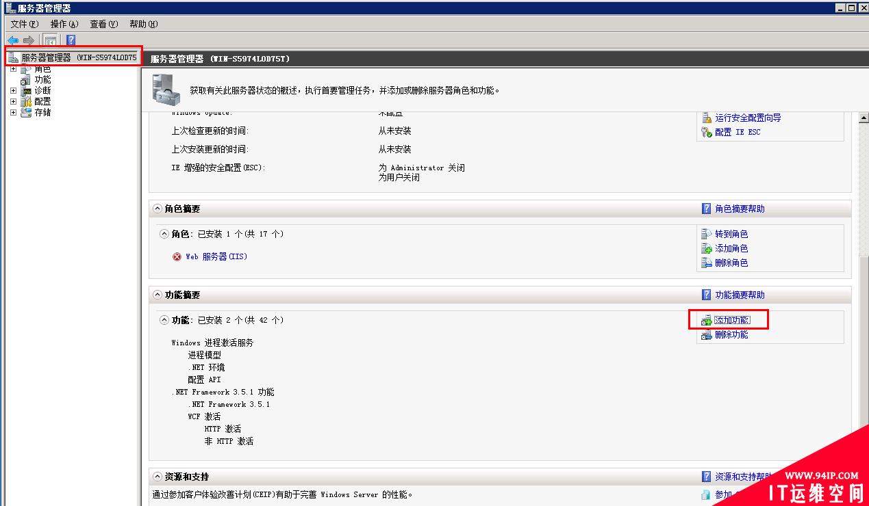The height and width of the screenshot is (506, 869).
Task: Minimize the 服务器管理器 window
Action: click(x=840, y=8)
